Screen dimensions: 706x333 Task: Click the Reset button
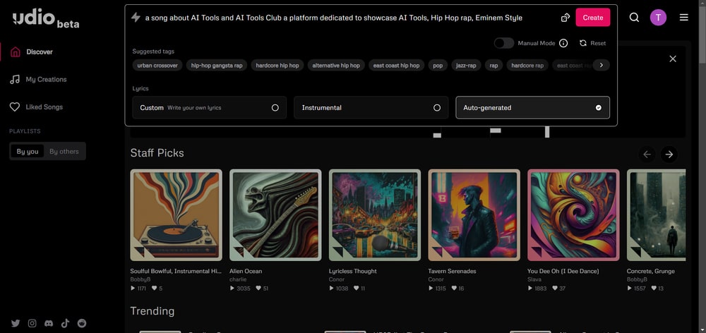[592, 43]
